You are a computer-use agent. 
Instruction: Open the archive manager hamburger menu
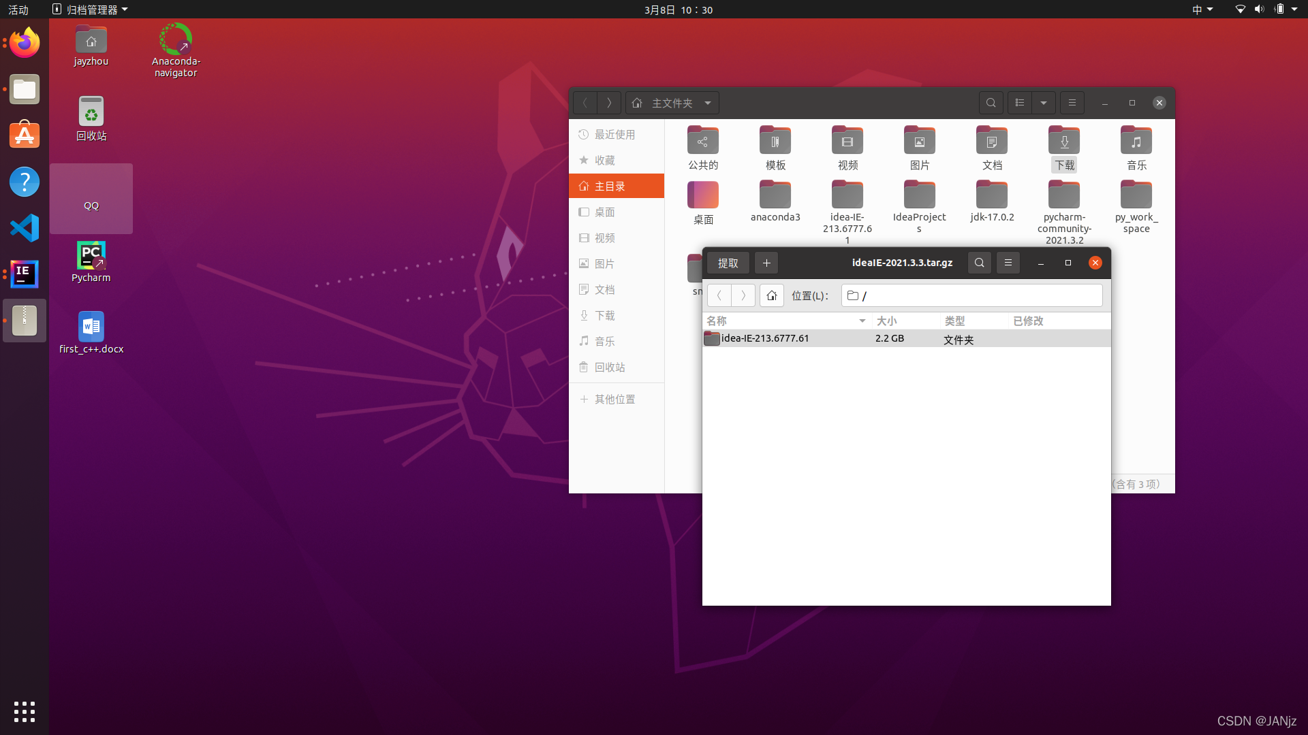point(1008,263)
